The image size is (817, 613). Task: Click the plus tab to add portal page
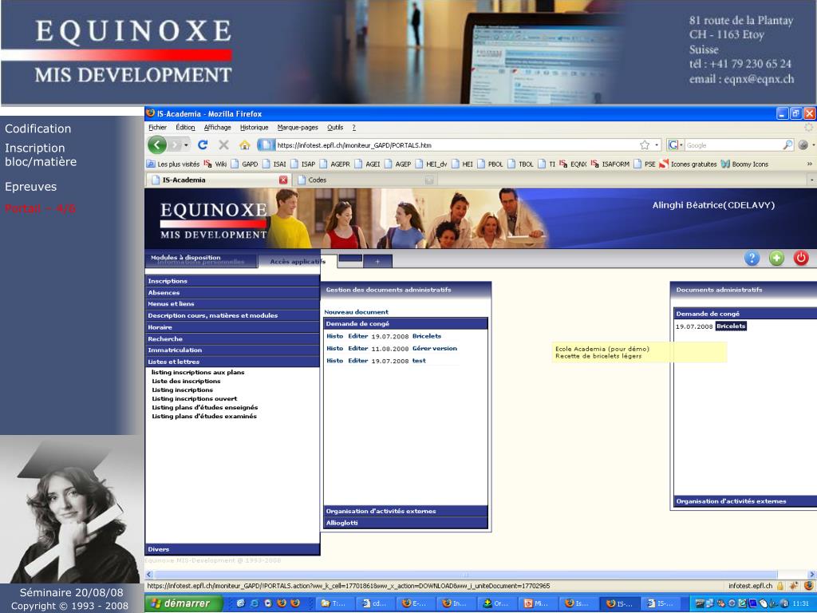point(377,262)
